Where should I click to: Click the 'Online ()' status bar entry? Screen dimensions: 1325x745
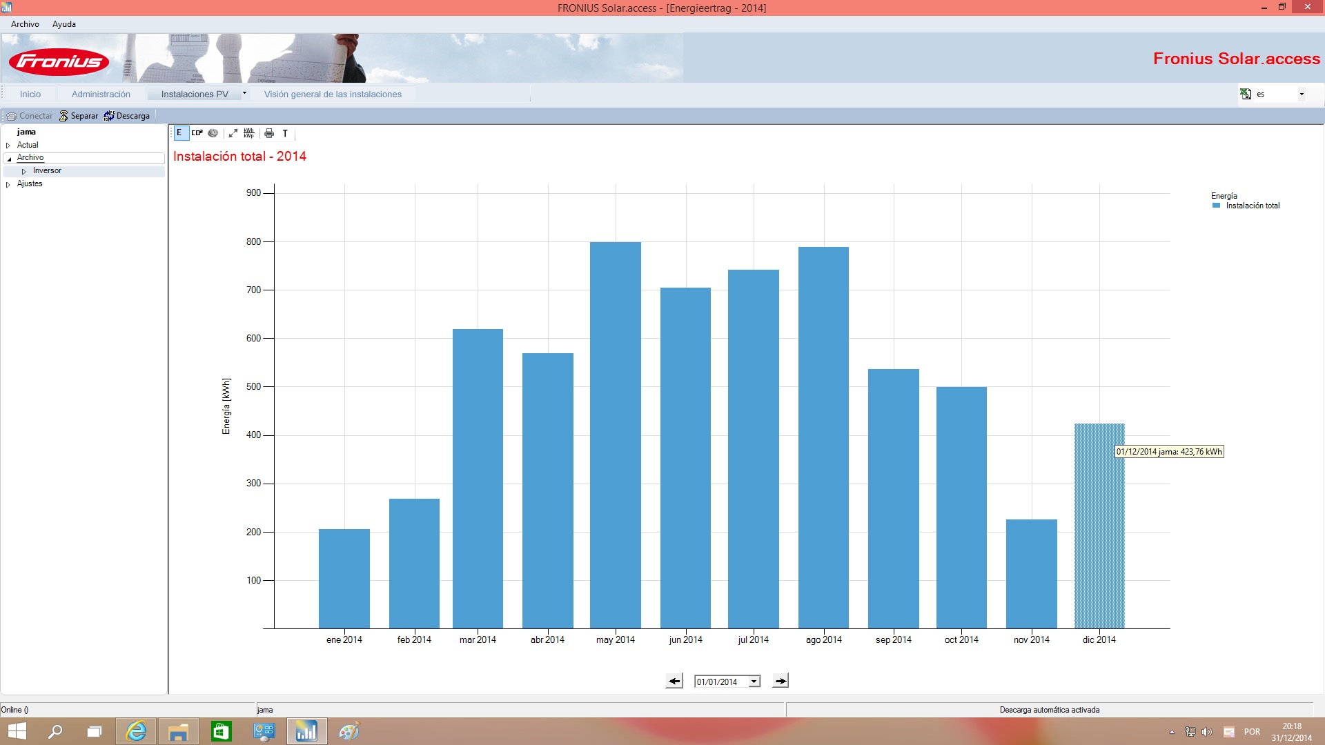click(14, 710)
